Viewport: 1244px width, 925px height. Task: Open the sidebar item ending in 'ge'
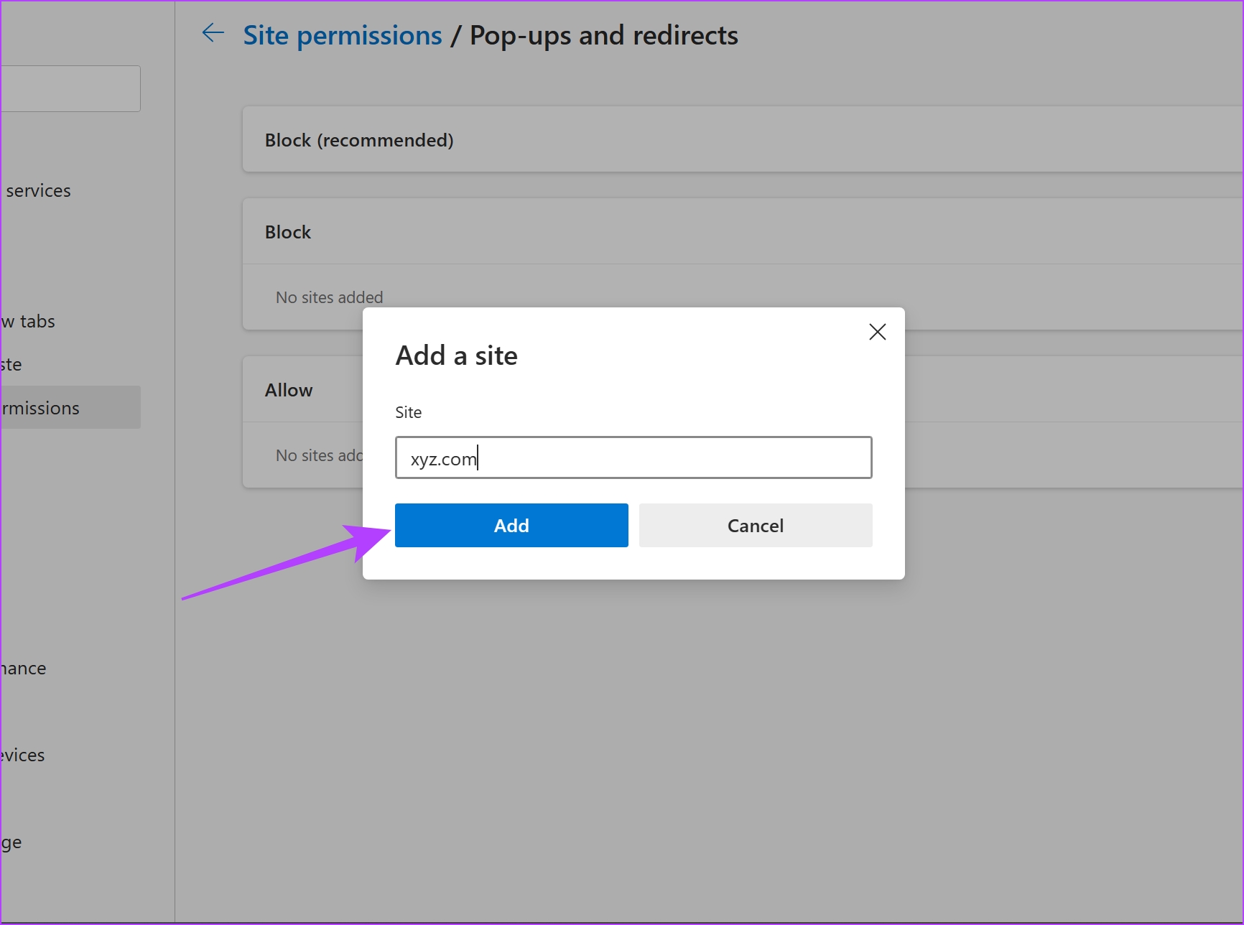click(x=11, y=842)
